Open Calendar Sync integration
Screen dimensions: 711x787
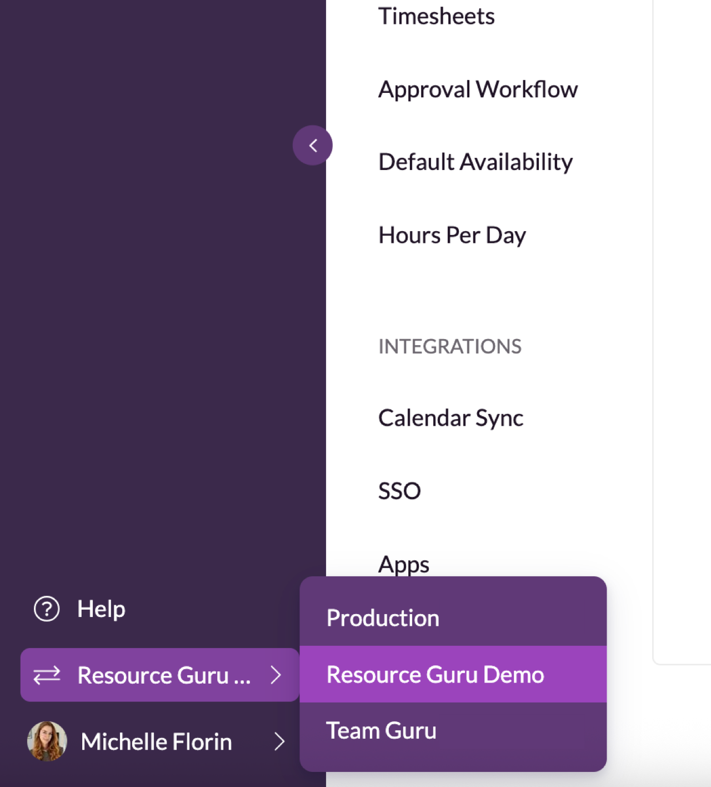point(450,418)
